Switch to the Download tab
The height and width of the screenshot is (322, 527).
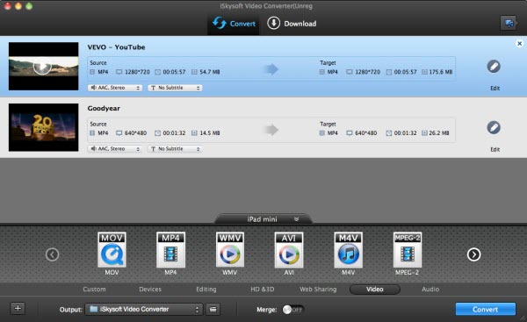292,24
